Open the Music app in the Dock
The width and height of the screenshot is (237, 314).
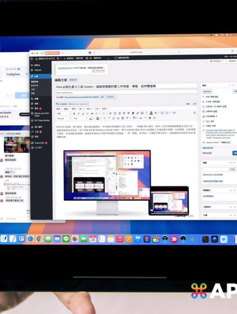pyautogui.click(x=119, y=239)
